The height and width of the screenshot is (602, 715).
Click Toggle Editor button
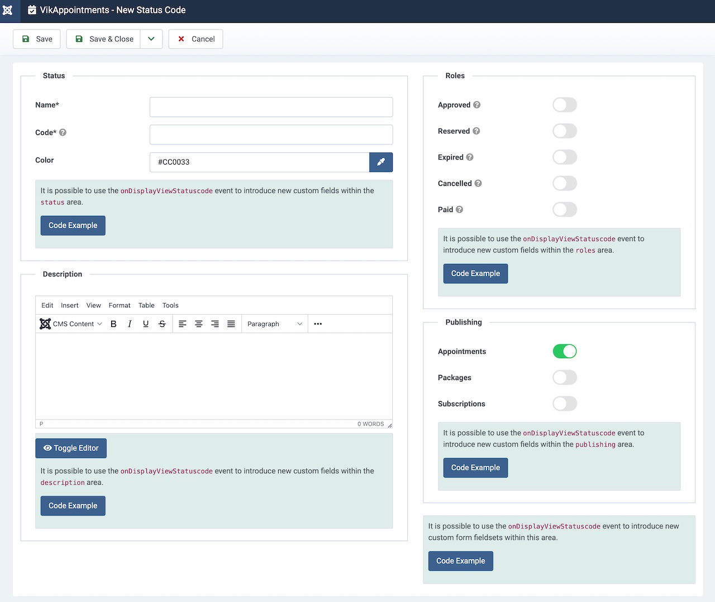71,448
